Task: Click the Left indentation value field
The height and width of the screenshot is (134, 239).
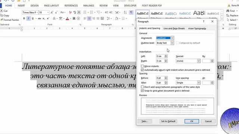Action: pyautogui.click(x=160, y=56)
